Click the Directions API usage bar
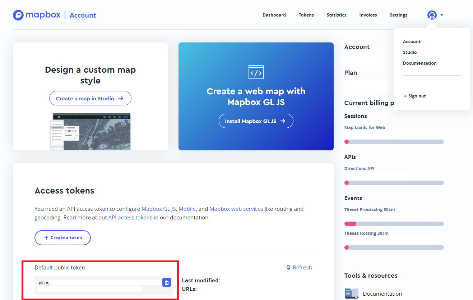This screenshot has height=300, width=473. pyautogui.click(x=394, y=183)
